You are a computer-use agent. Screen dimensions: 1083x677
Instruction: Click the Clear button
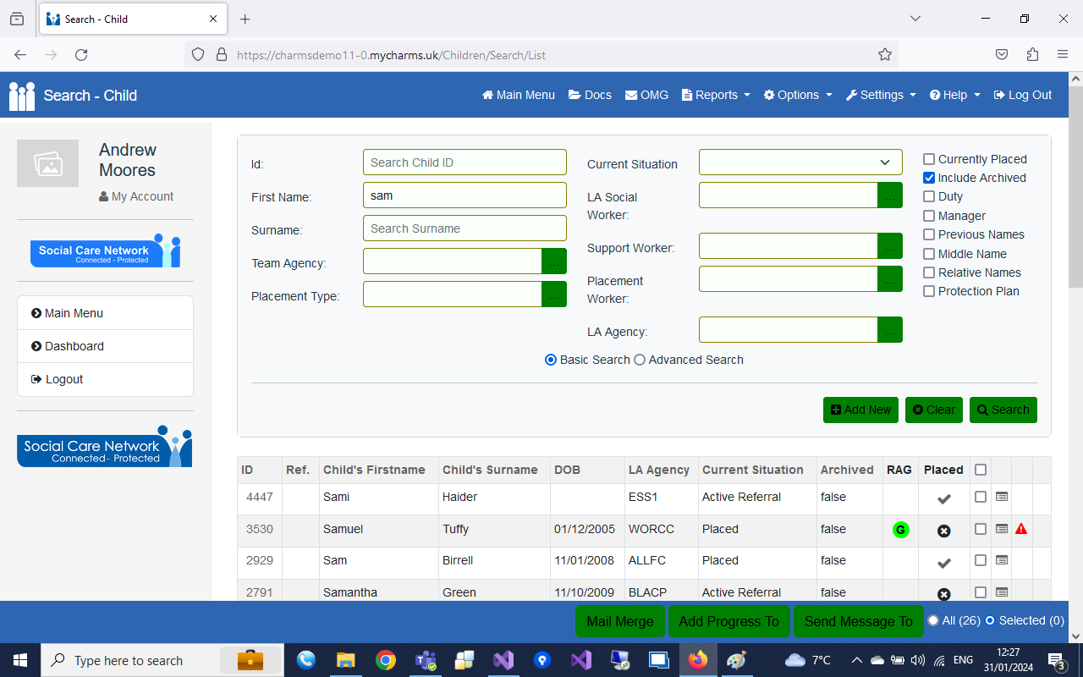click(x=934, y=410)
